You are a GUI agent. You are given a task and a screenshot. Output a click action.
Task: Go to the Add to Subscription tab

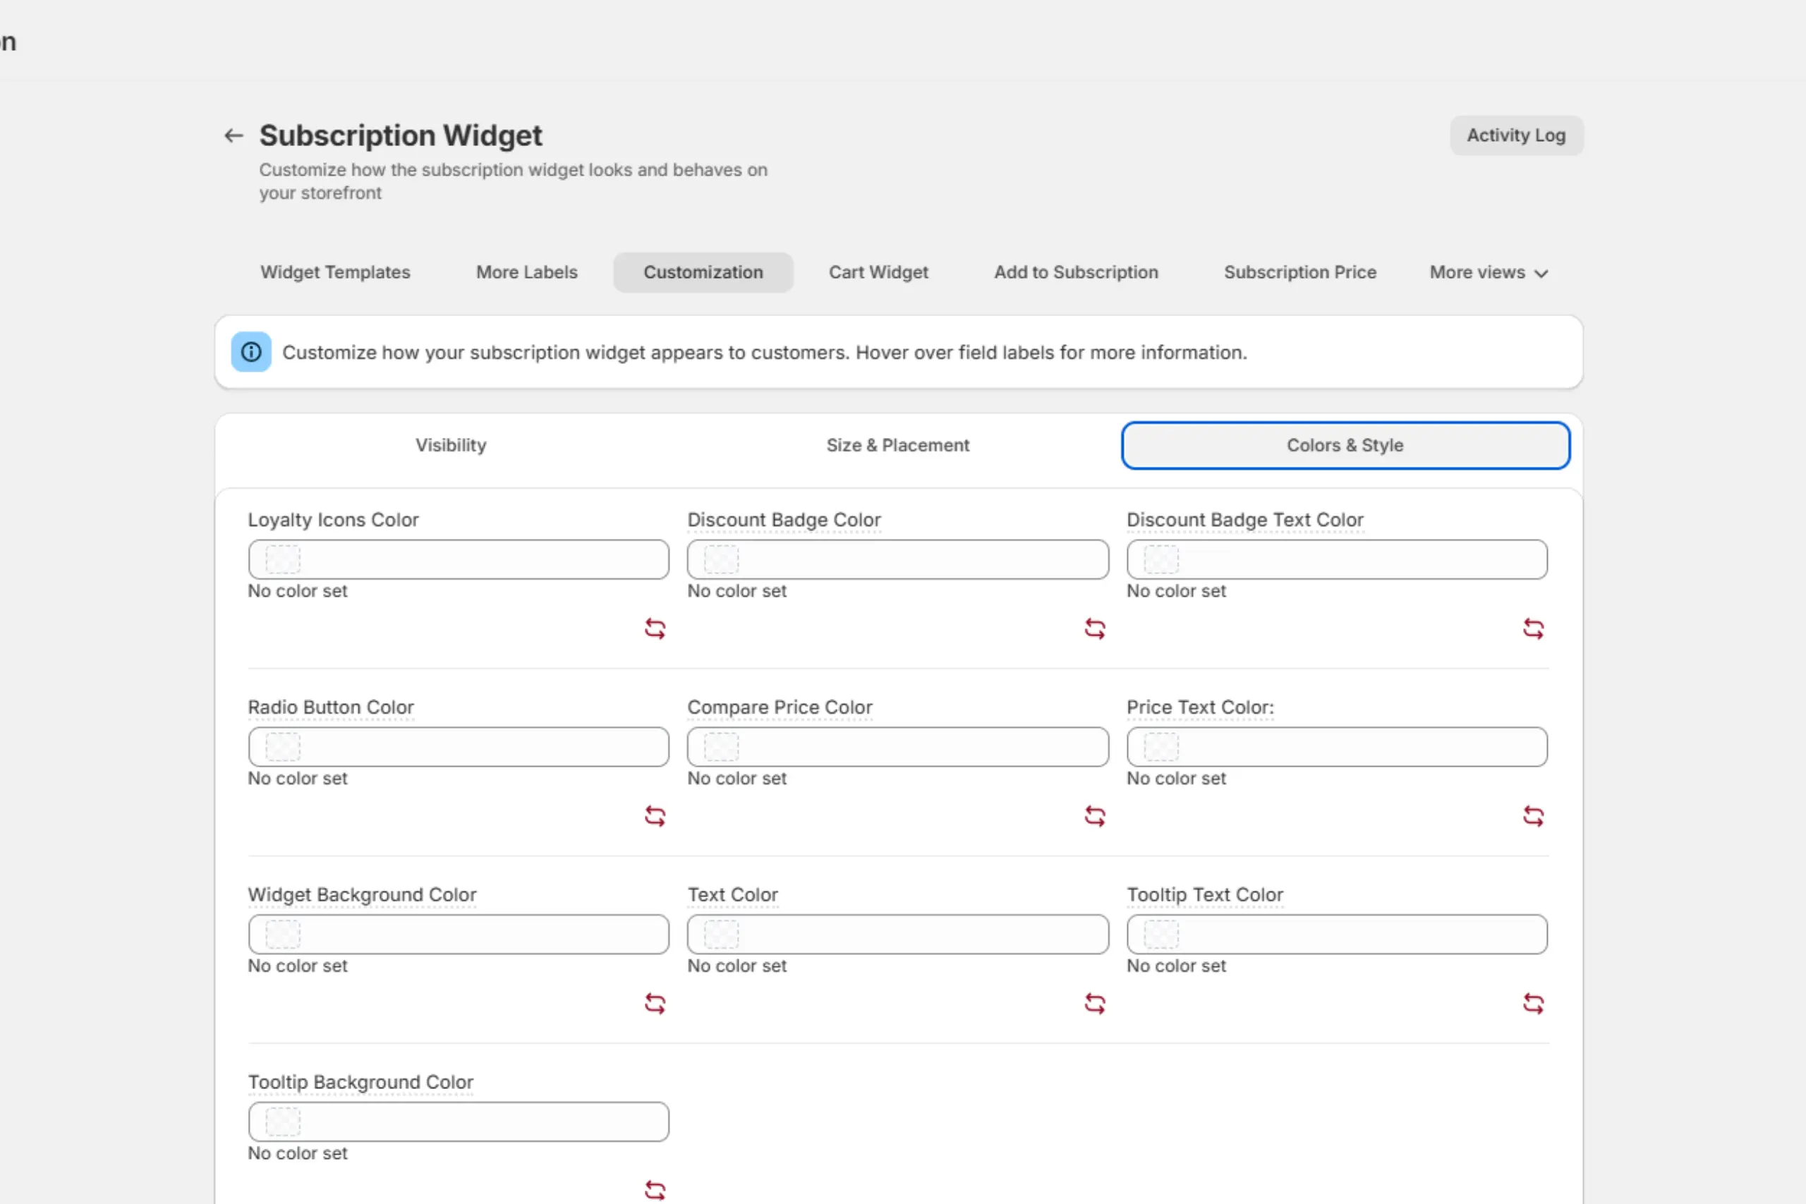pos(1076,272)
